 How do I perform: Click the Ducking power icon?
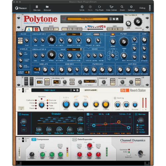pos(115,98)
